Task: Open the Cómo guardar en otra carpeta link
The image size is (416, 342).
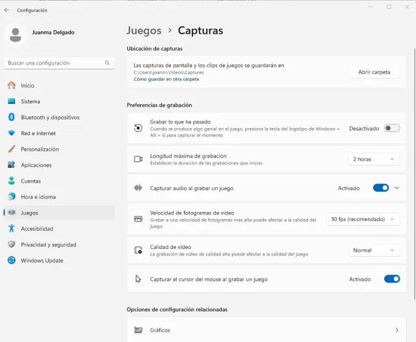Action: [x=166, y=79]
